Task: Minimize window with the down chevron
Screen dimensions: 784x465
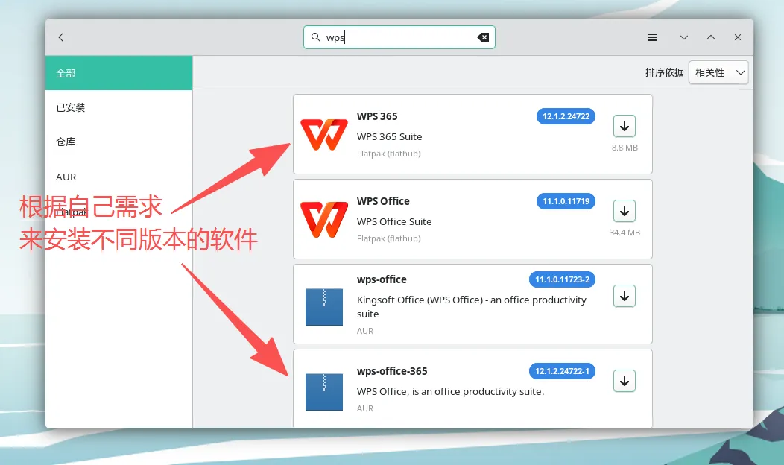Action: [x=684, y=37]
